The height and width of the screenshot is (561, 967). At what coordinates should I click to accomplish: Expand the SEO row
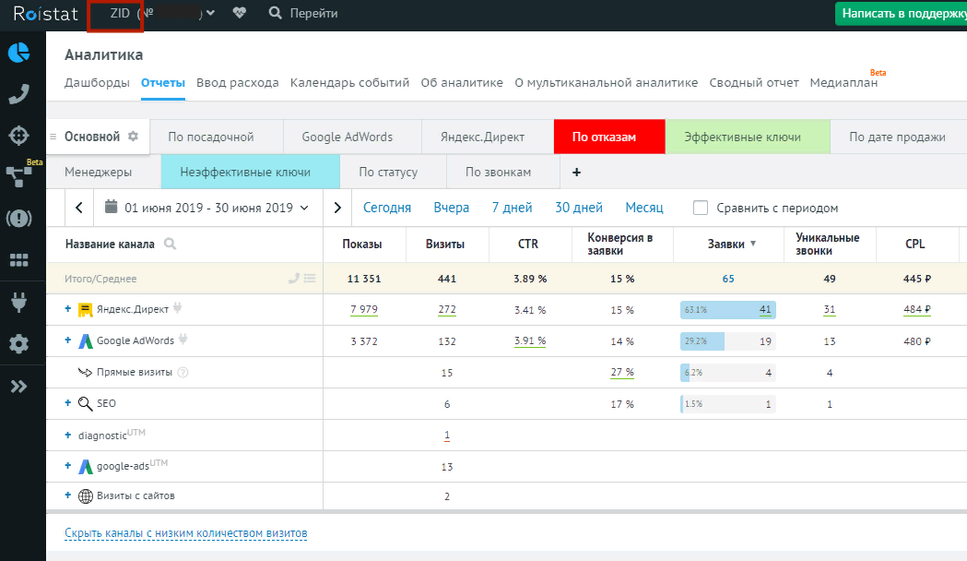68,403
